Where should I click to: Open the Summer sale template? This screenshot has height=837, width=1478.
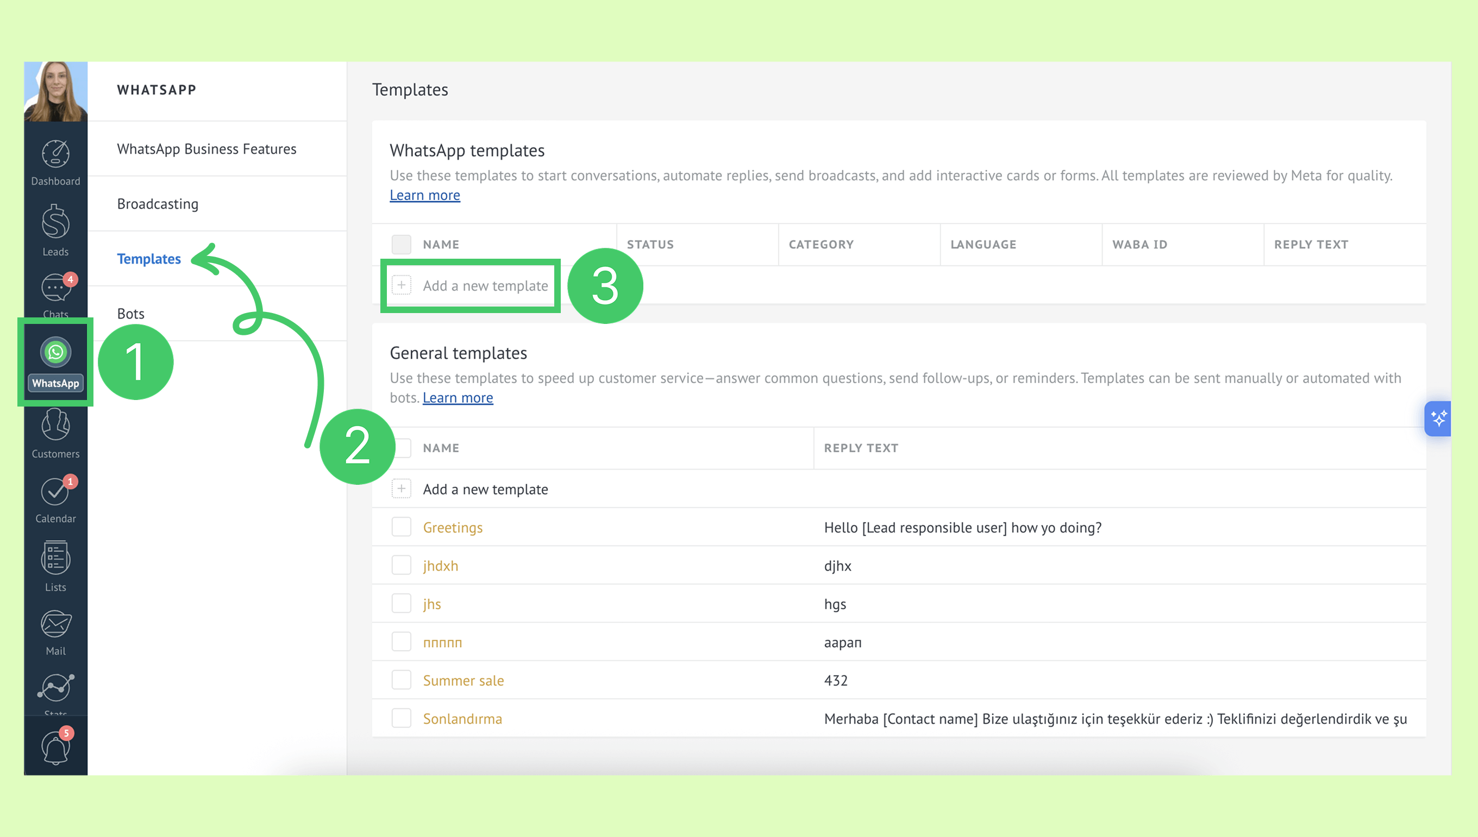(x=463, y=680)
